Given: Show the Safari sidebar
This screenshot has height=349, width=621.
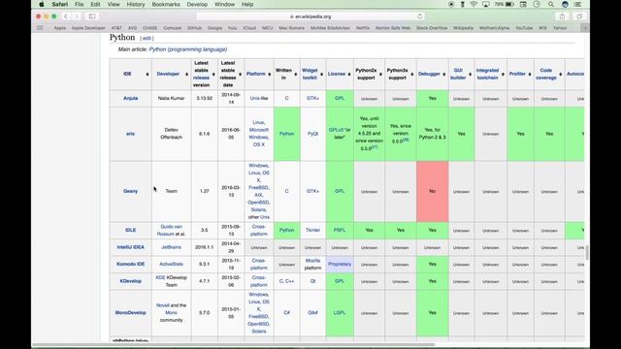Looking at the screenshot, I should (92, 16).
